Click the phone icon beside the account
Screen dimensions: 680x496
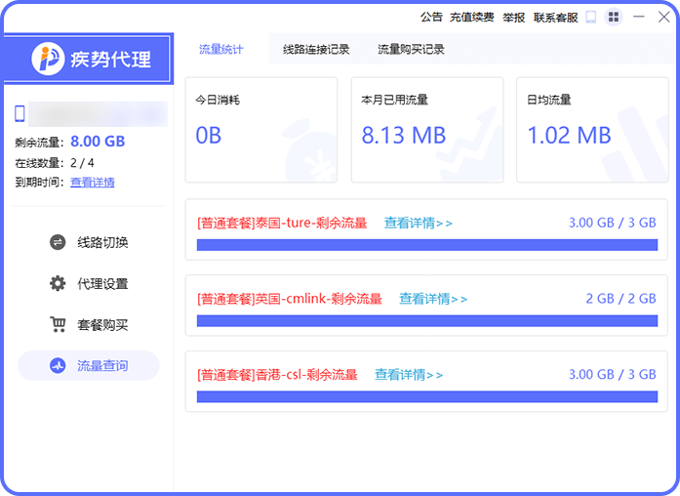tap(20, 114)
